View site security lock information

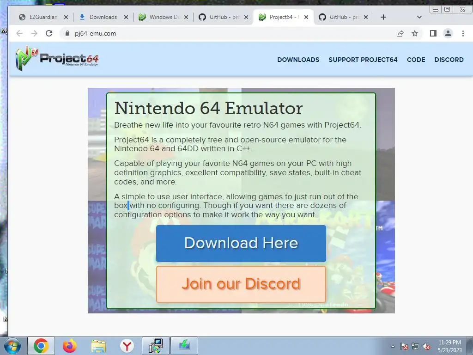coord(67,33)
